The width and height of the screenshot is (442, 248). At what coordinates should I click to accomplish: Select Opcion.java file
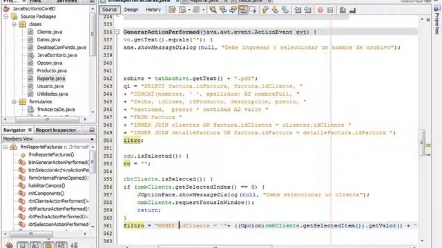(50, 63)
